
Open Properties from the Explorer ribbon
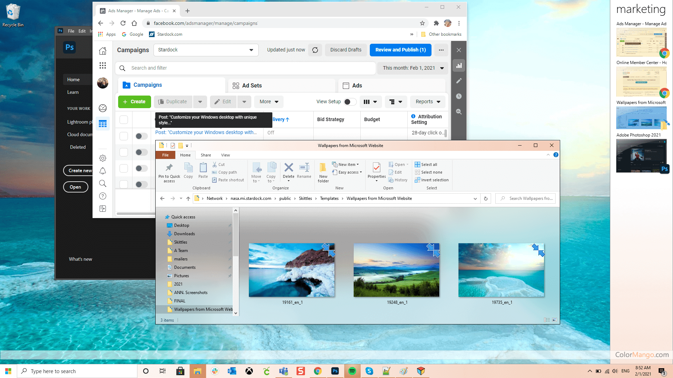[376, 171]
